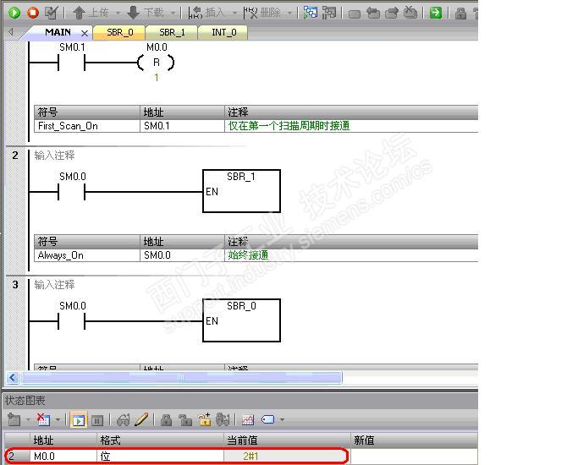
Task: Click the read all forced icon
Action: point(223,419)
